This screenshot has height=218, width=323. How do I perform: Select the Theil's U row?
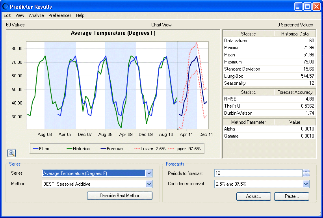point(269,106)
